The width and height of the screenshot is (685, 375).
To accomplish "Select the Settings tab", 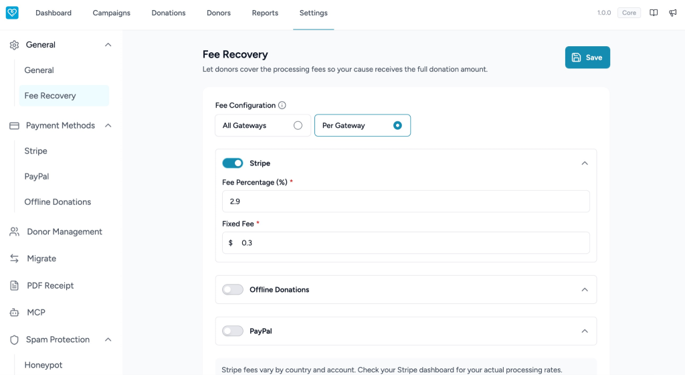I will click(x=313, y=13).
